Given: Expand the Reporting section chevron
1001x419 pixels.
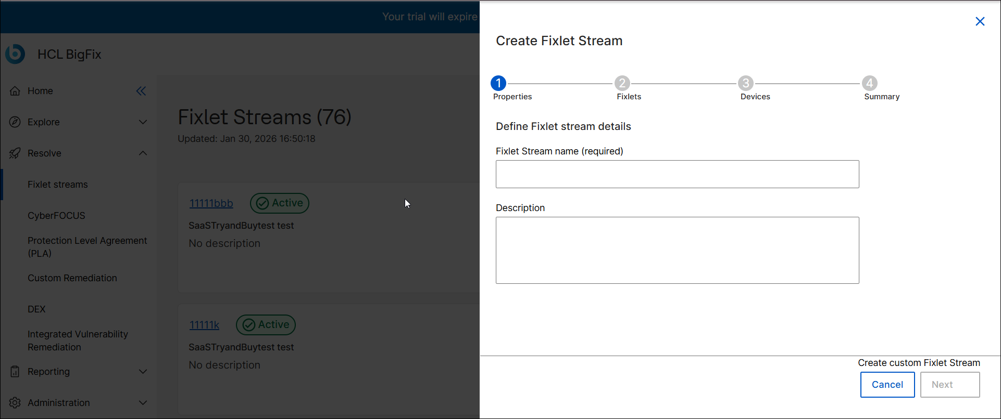Looking at the screenshot, I should [143, 372].
